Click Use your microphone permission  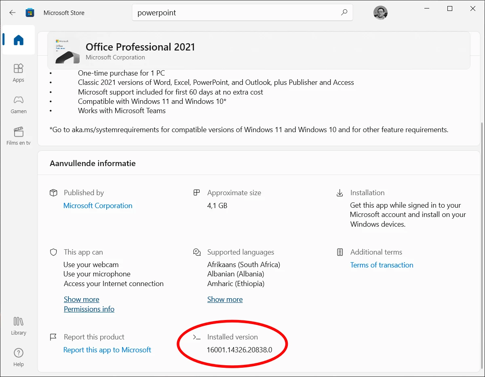pyautogui.click(x=97, y=274)
